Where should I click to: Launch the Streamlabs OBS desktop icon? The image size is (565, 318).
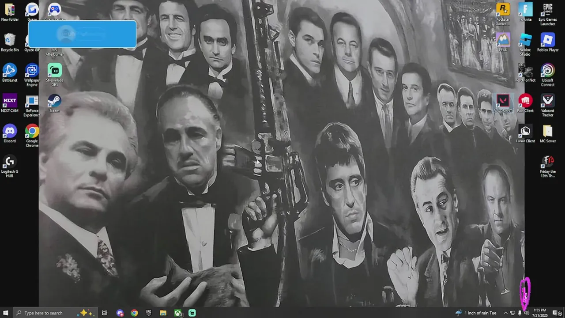(x=54, y=76)
